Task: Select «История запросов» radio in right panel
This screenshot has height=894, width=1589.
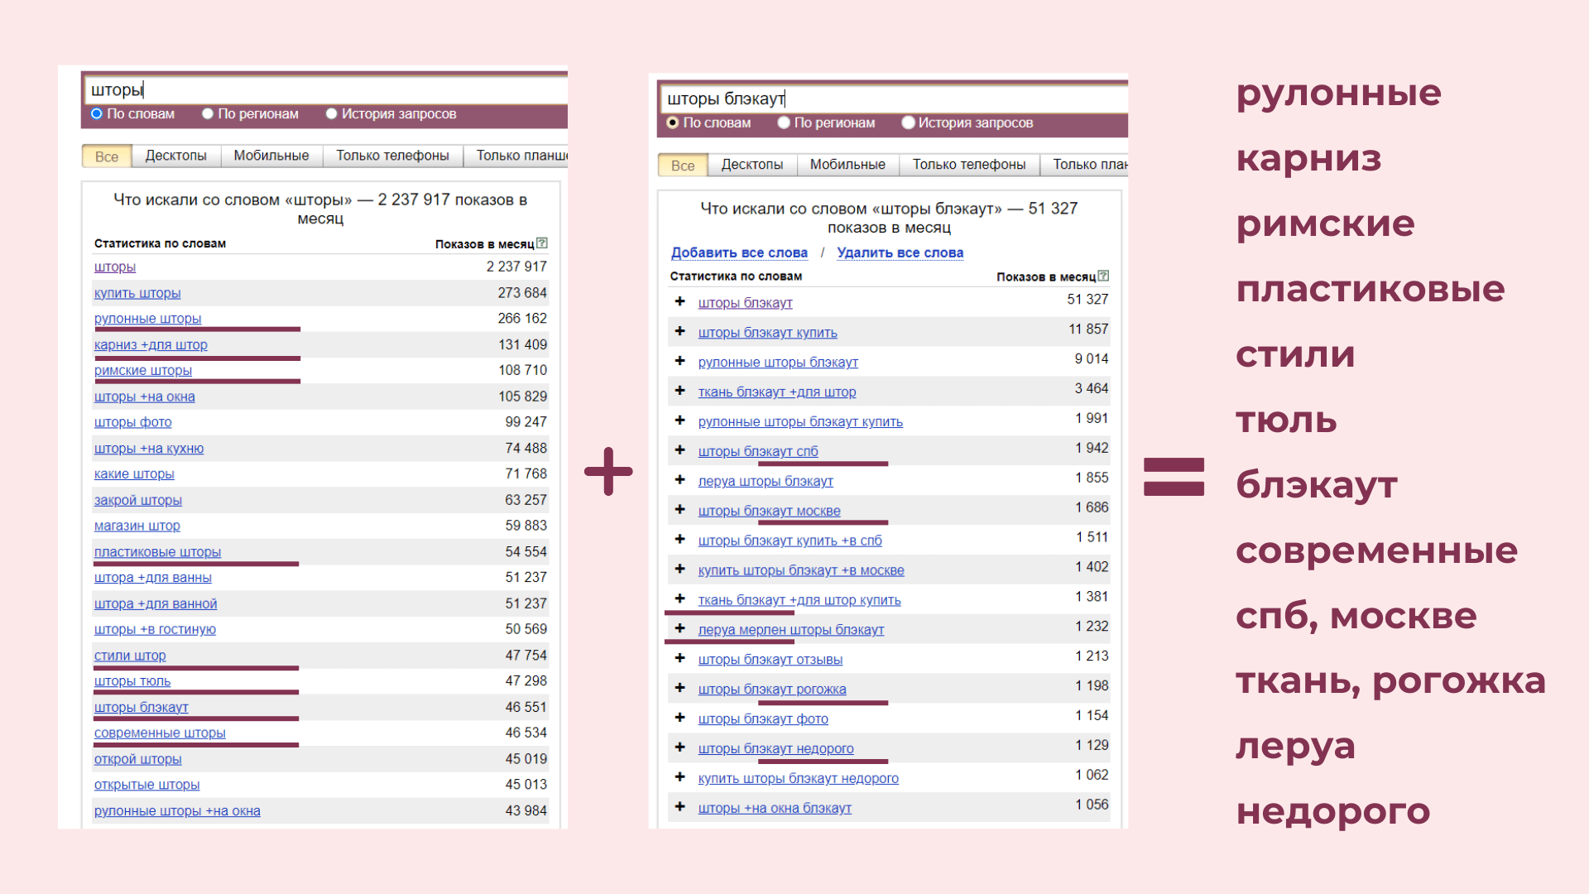Action: click(x=908, y=123)
